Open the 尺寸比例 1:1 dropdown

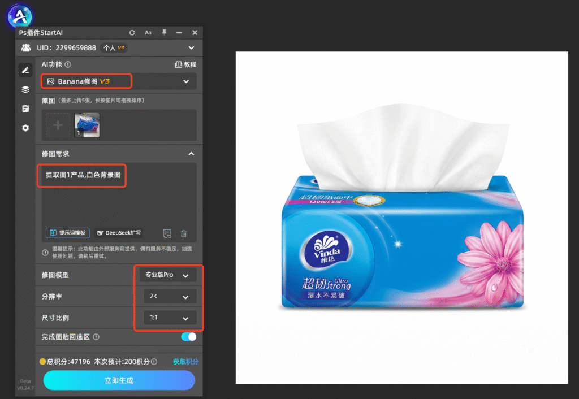tap(170, 318)
